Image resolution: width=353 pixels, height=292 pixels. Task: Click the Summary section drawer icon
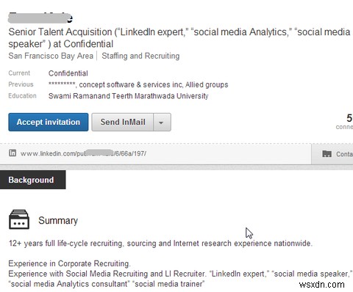click(19, 219)
